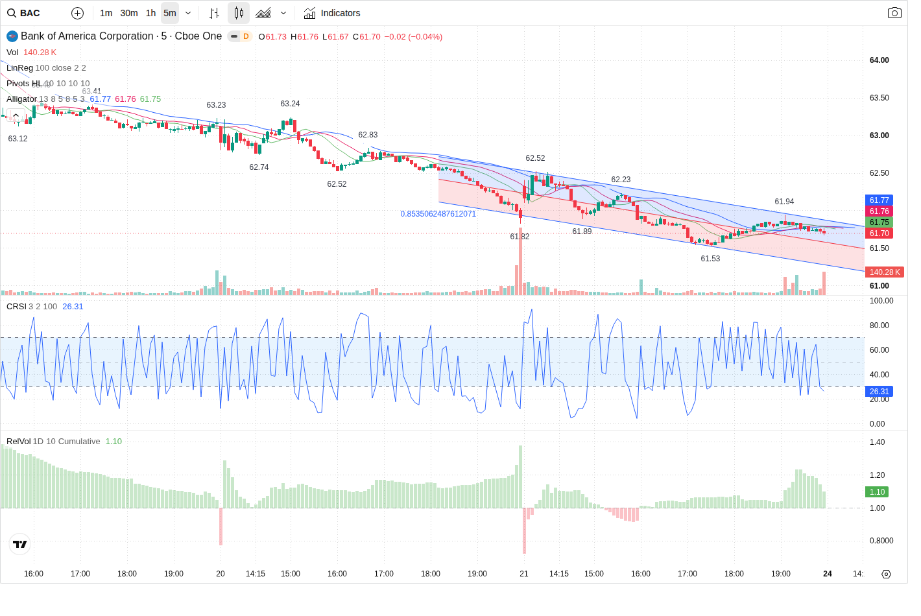Viewport: 921px width, 616px height.
Task: Open symbol search for BAC
Action: (x=24, y=13)
